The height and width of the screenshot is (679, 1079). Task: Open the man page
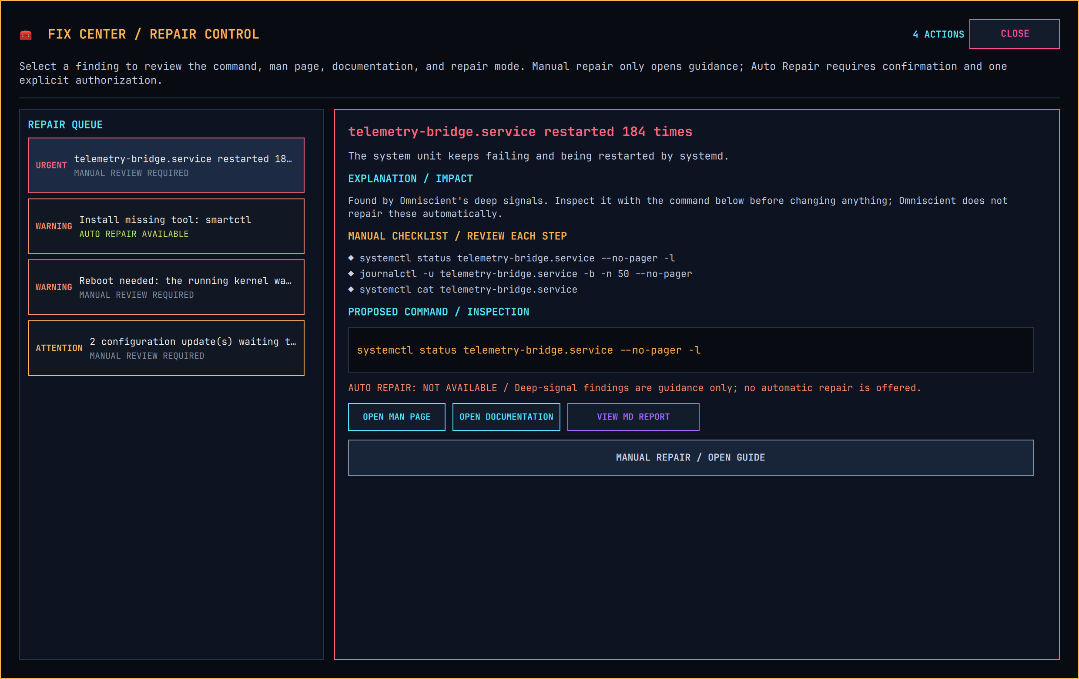[396, 417]
